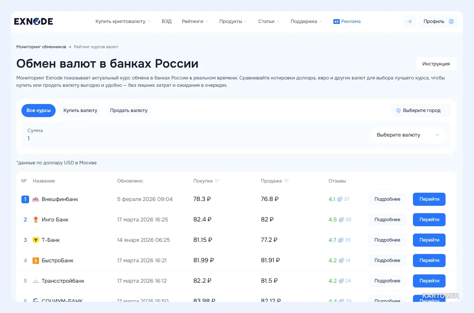The height and width of the screenshot is (313, 474).
Task: Open reviews bubble for БыстроБанк
Action: pos(341,261)
